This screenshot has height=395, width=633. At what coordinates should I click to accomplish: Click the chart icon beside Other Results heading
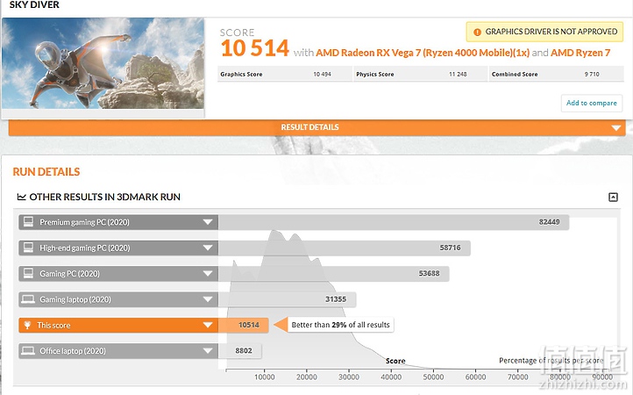point(21,197)
